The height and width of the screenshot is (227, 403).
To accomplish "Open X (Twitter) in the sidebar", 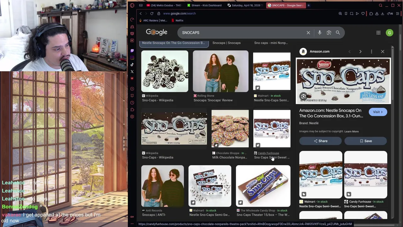I will click(x=132, y=72).
